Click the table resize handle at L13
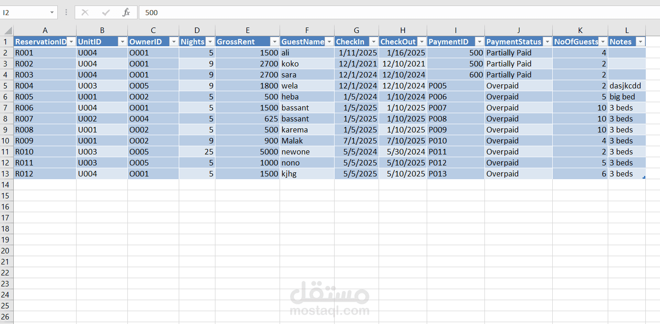Screen dimensions: 660x324 644,177
